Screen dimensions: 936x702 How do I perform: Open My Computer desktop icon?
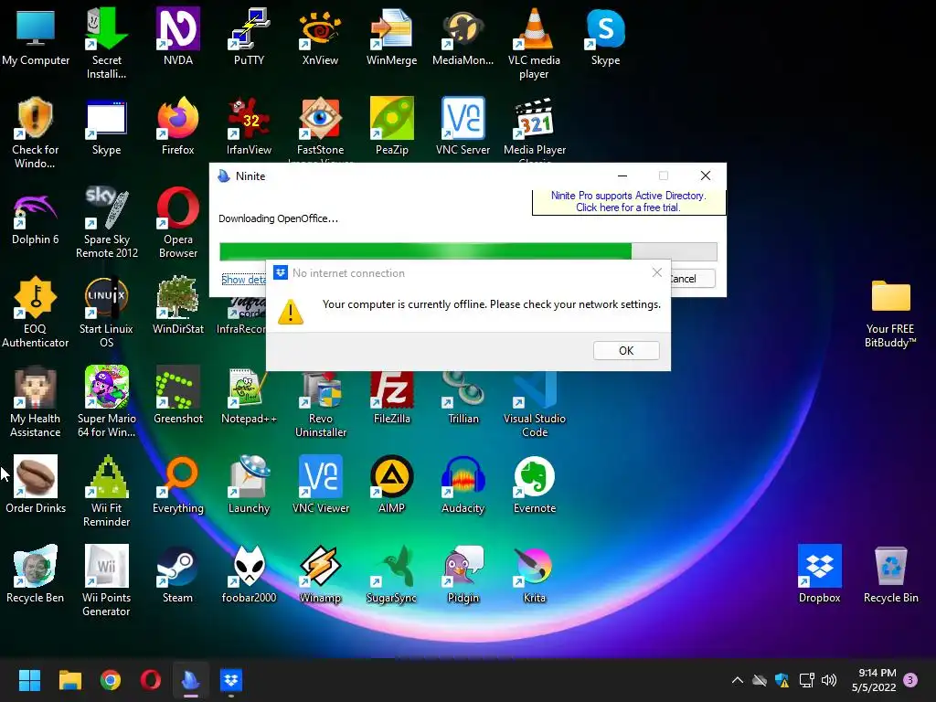point(36,37)
